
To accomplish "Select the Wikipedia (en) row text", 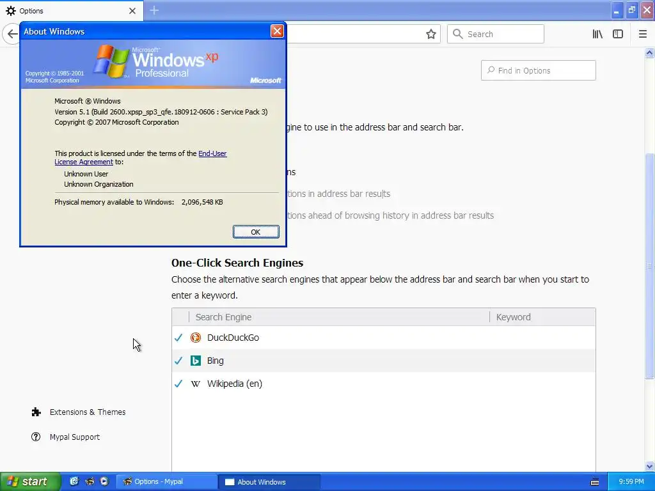I will click(x=234, y=384).
